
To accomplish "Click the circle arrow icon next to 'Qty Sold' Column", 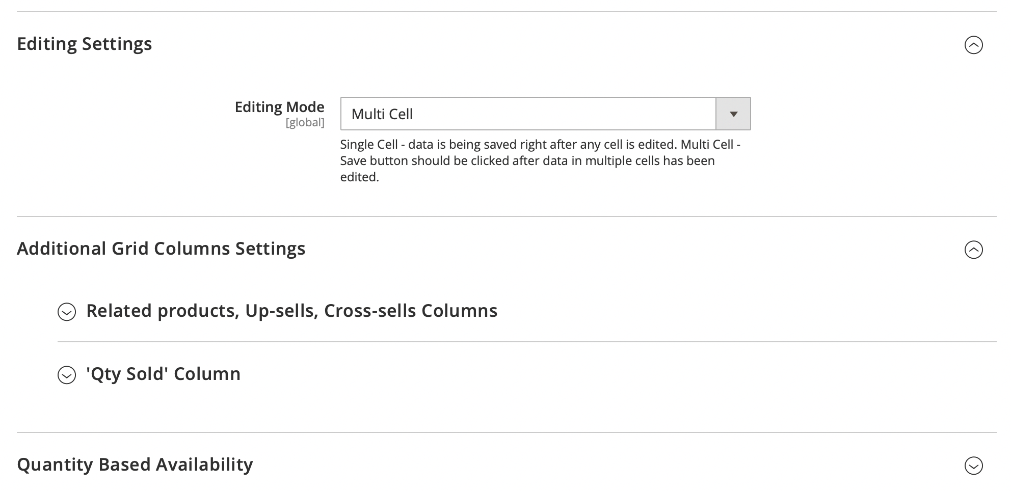I will pyautogui.click(x=67, y=375).
